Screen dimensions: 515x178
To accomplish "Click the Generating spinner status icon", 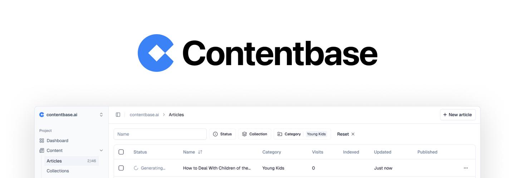I will [136, 168].
